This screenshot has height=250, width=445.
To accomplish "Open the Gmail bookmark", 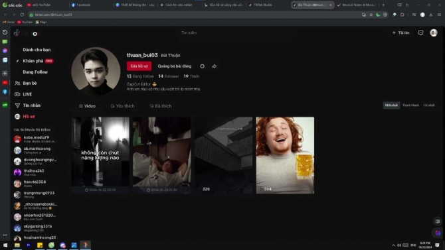I will tap(9, 22).
